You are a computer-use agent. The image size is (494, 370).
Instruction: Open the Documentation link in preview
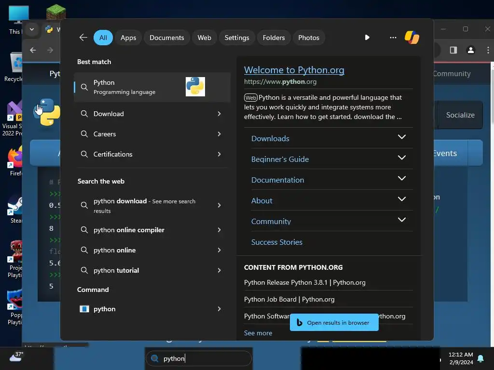(x=277, y=180)
